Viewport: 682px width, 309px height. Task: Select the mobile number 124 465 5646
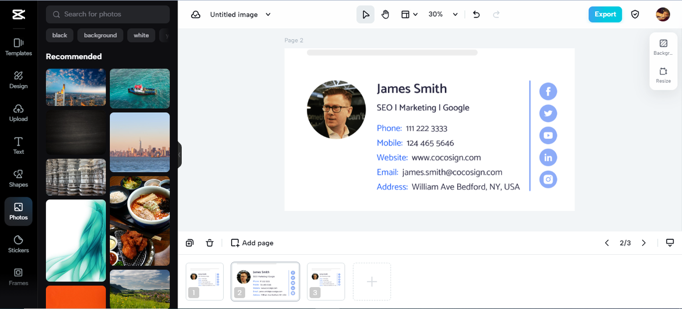430,143
